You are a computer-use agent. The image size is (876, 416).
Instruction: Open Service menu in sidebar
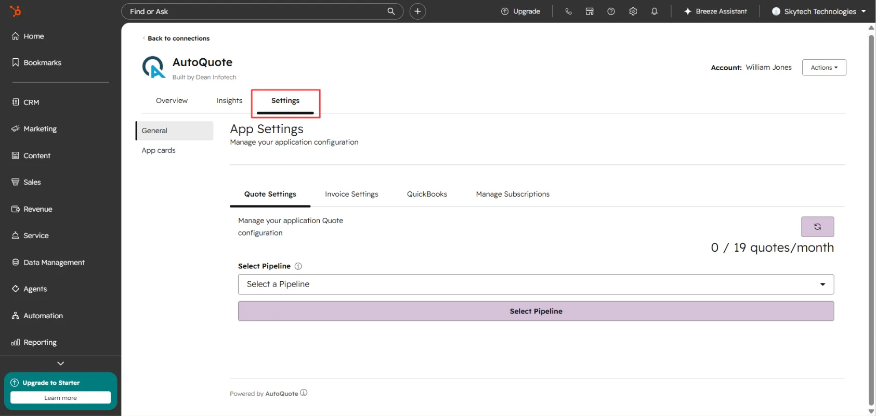(30, 236)
